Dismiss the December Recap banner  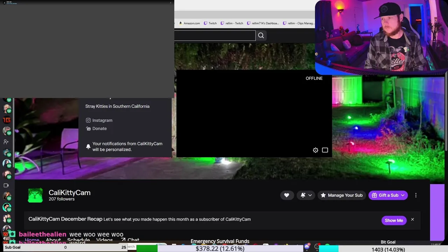[x=412, y=219]
